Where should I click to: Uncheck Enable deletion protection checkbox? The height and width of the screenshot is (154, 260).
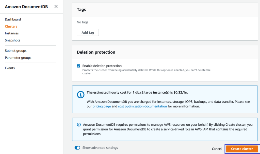(x=78, y=66)
